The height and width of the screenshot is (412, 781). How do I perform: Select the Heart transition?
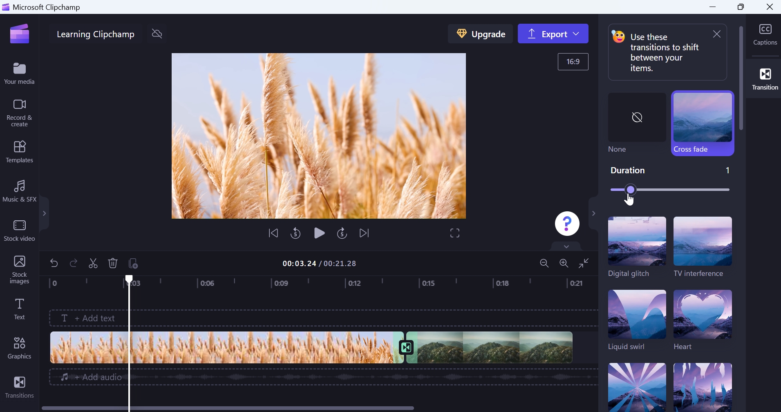coord(703,320)
